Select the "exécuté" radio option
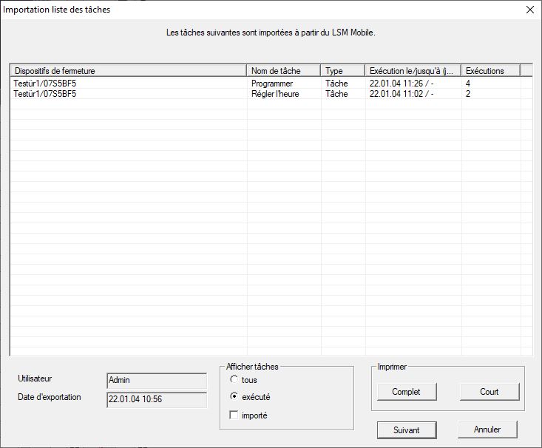The width and height of the screenshot is (542, 448). pyautogui.click(x=234, y=397)
